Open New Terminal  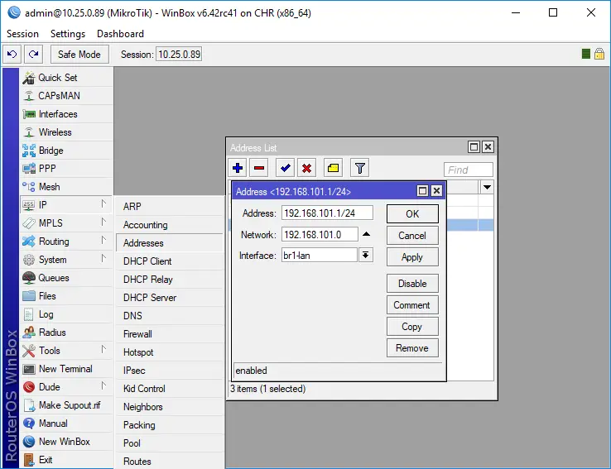(66, 369)
